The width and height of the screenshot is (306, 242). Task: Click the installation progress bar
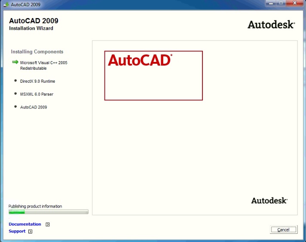48,212
